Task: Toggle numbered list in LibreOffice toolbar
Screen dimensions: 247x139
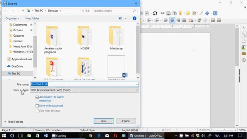Action: point(157,20)
